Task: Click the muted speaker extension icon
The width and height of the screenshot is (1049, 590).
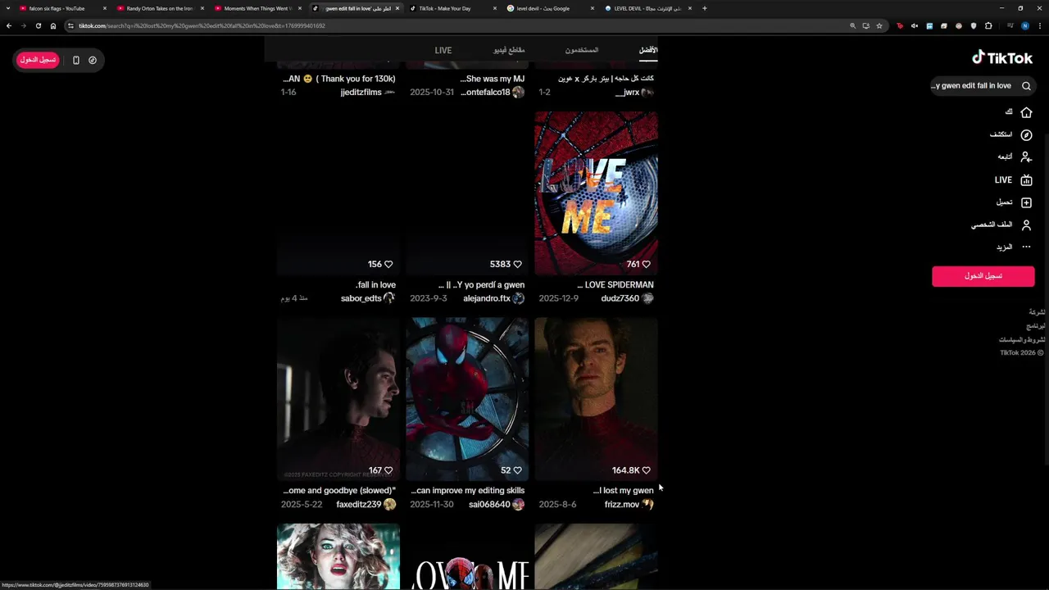Action: coord(915,25)
